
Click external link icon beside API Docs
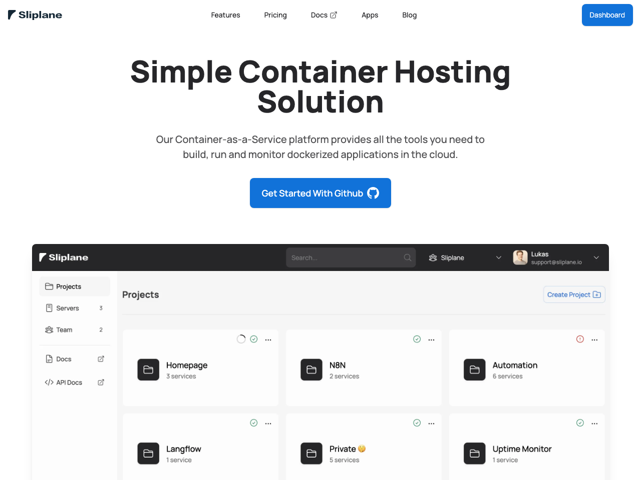[101, 382]
